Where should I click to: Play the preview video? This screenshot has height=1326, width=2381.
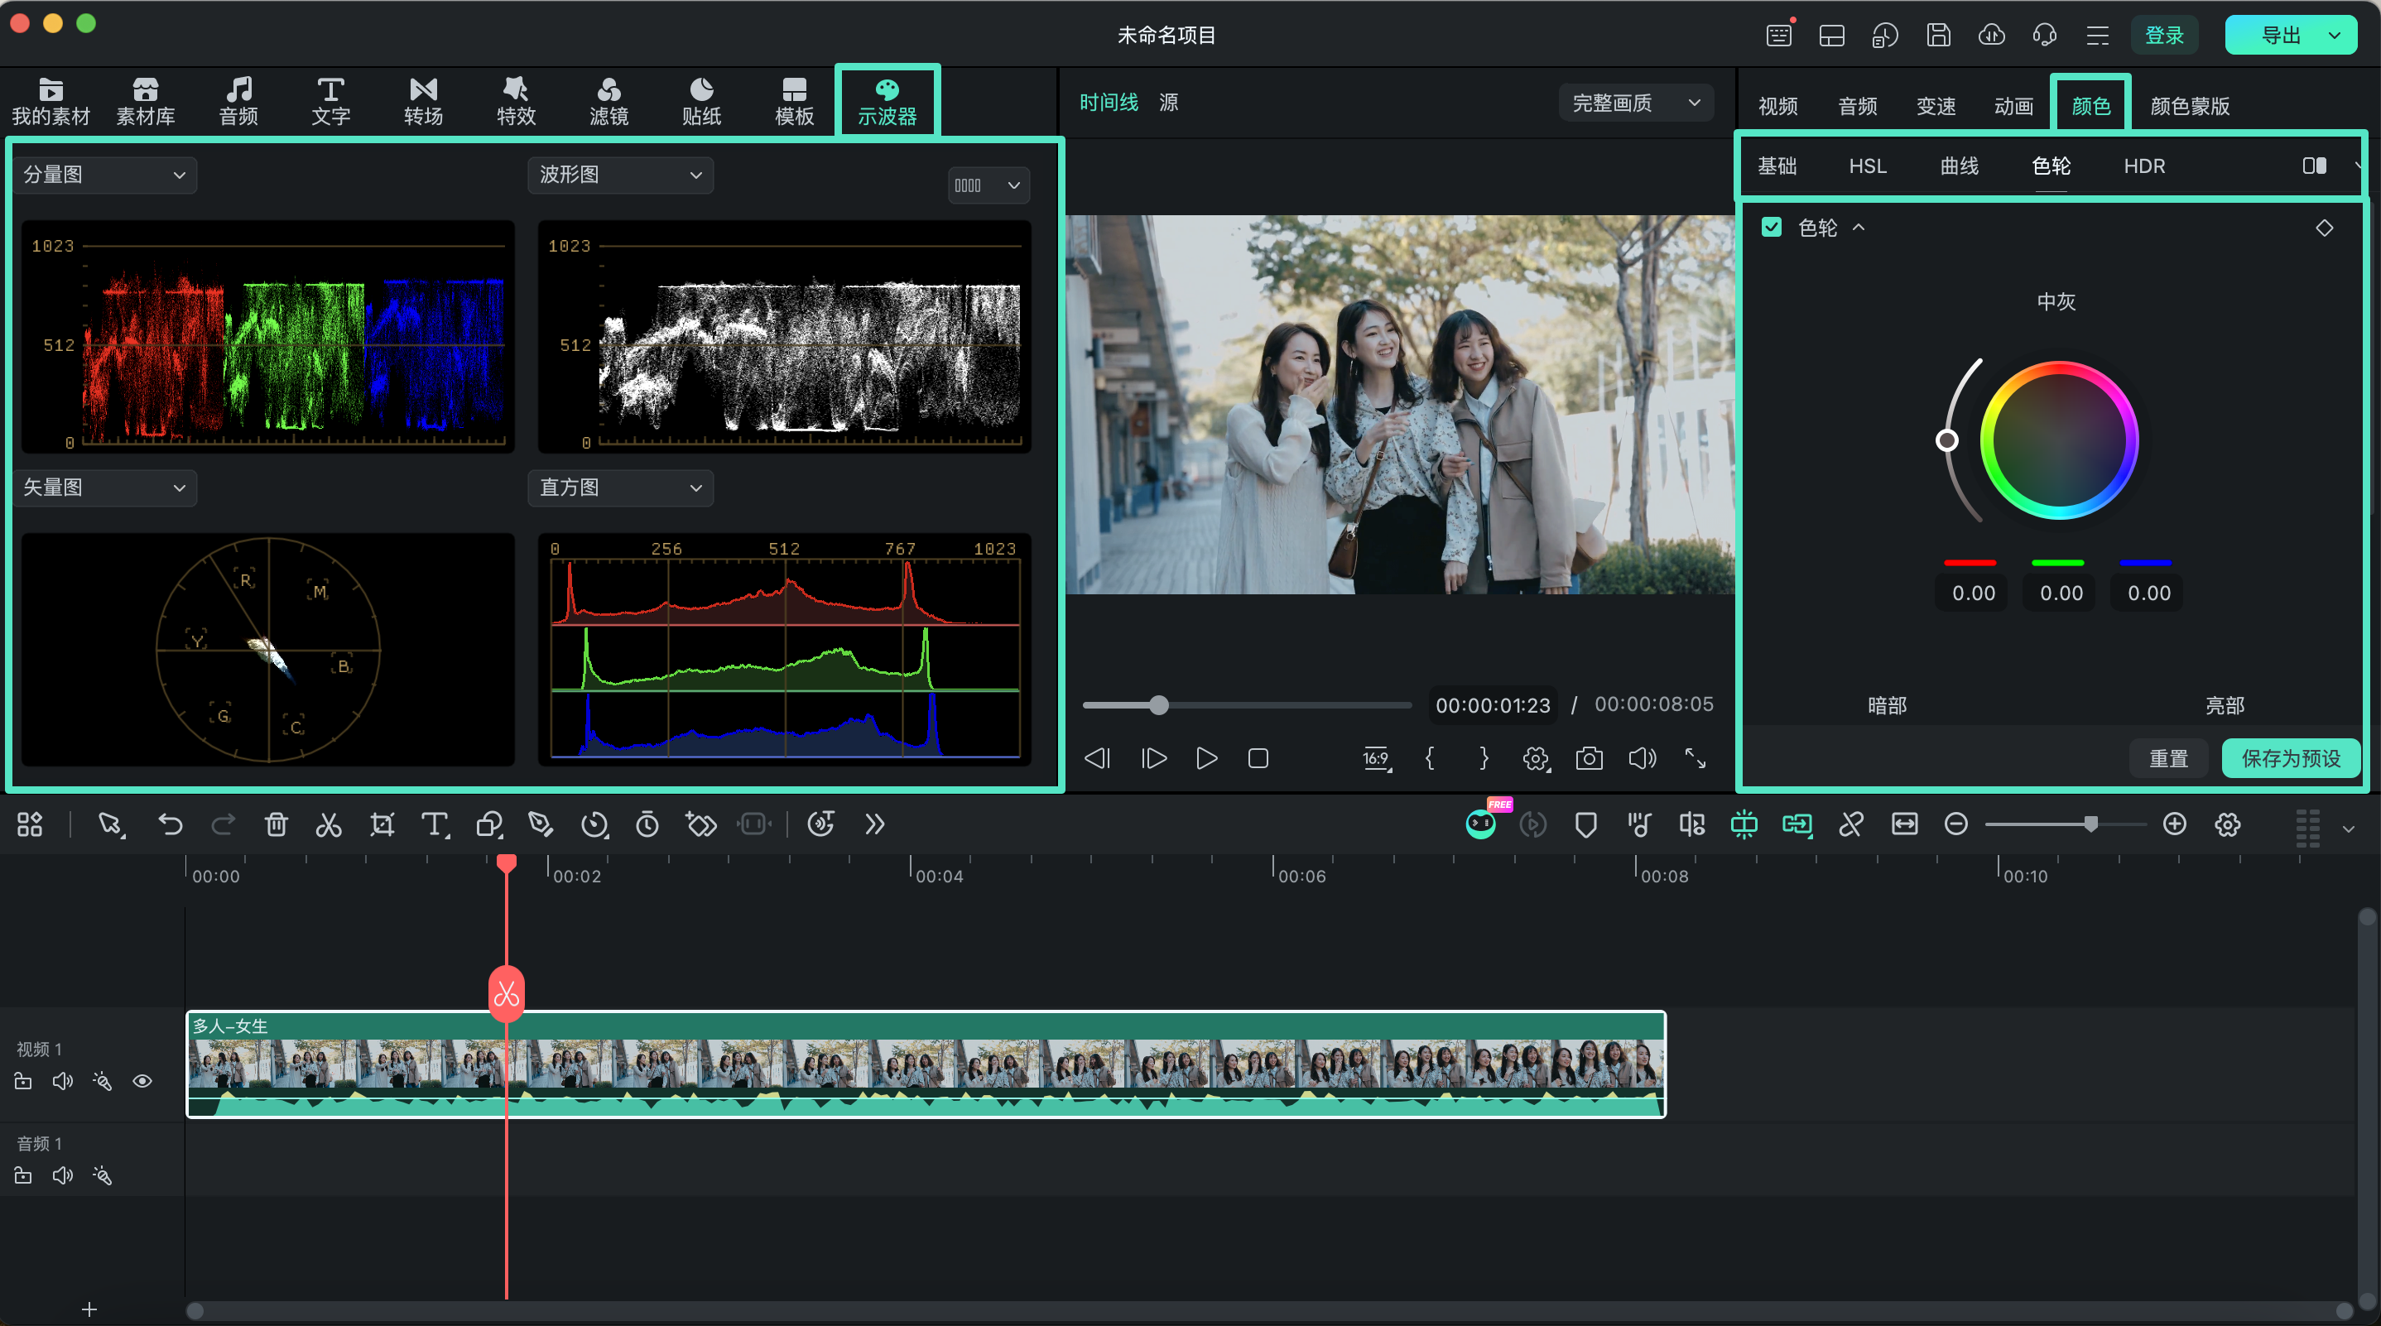click(x=1206, y=759)
